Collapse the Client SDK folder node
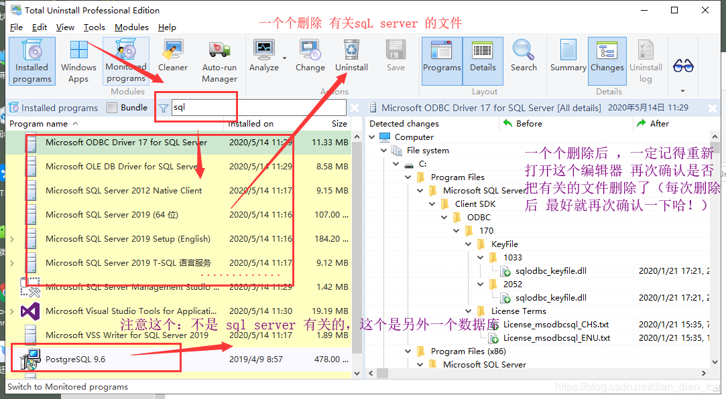726x399 pixels. tap(432, 204)
